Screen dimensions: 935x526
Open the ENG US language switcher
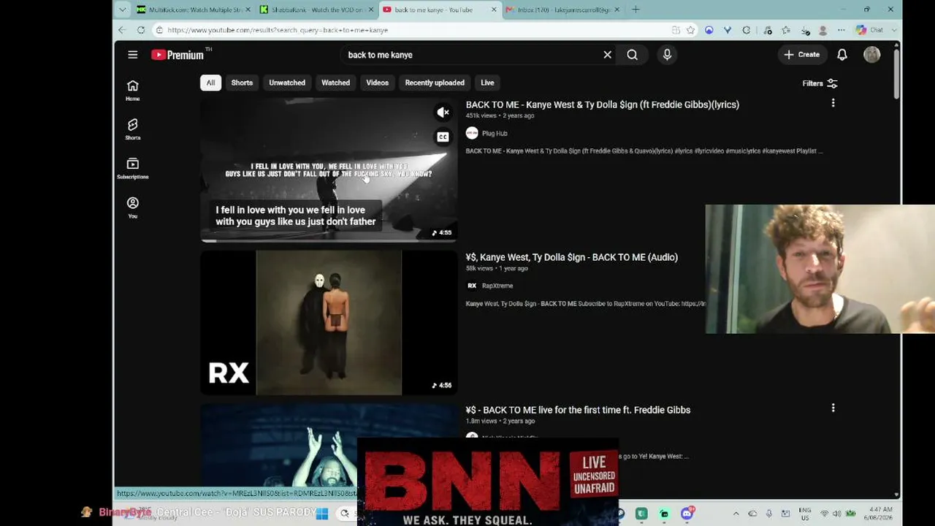(804, 513)
